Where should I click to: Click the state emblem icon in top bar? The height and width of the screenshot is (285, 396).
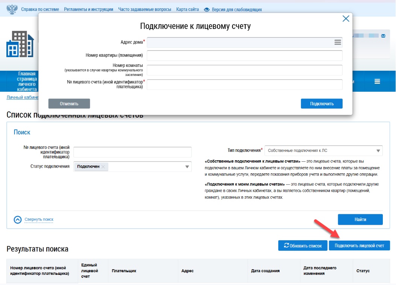(x=12, y=9)
